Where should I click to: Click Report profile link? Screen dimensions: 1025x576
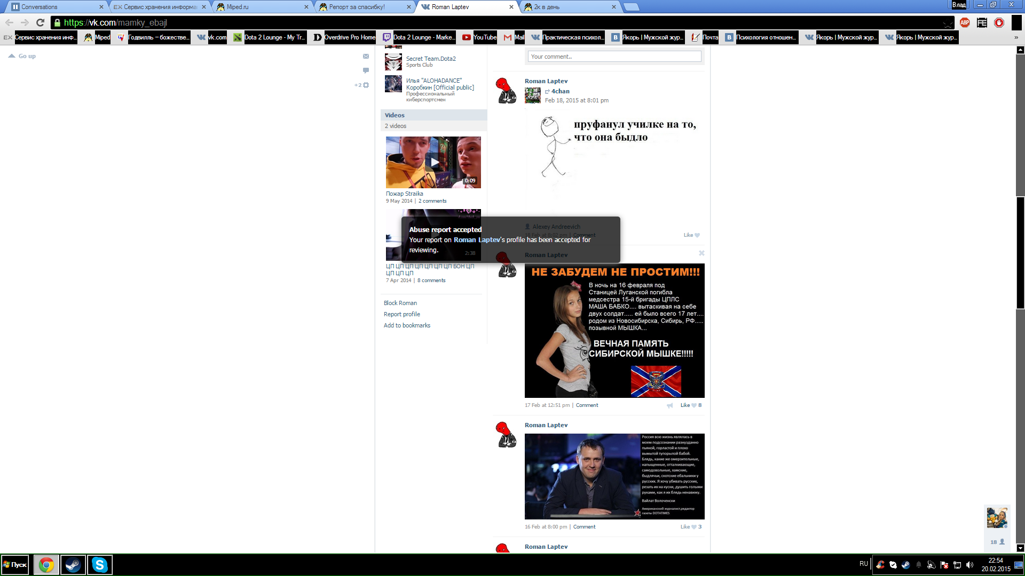point(402,314)
